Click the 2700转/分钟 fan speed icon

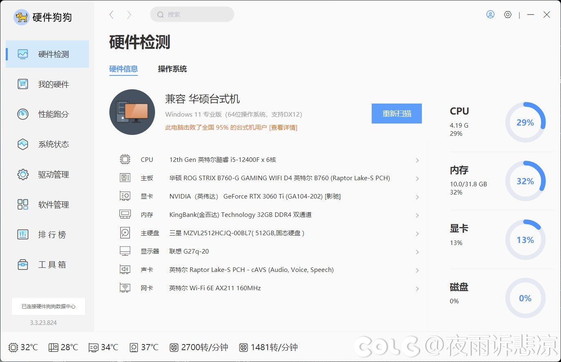pyautogui.click(x=174, y=347)
